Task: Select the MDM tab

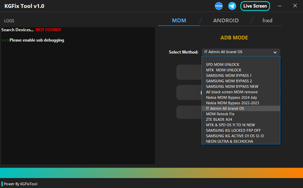Action: 179,21
